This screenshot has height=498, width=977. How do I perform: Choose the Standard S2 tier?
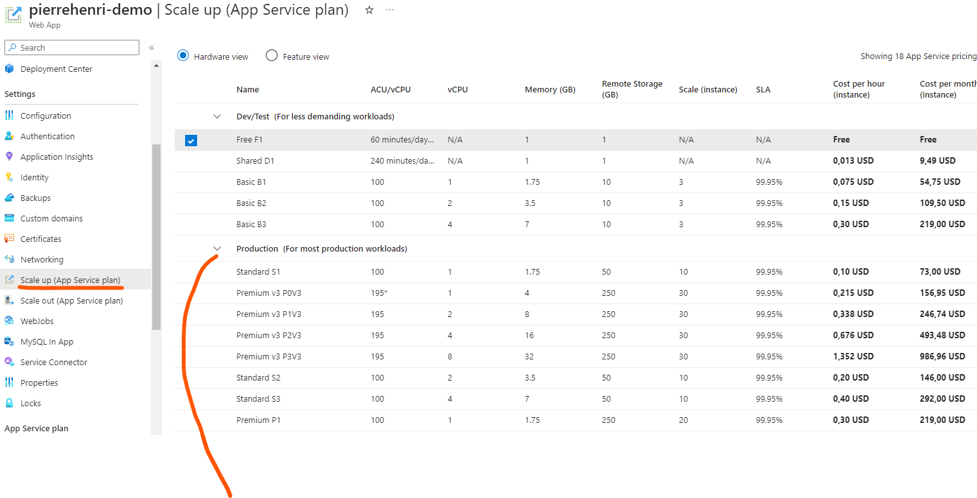point(576,378)
